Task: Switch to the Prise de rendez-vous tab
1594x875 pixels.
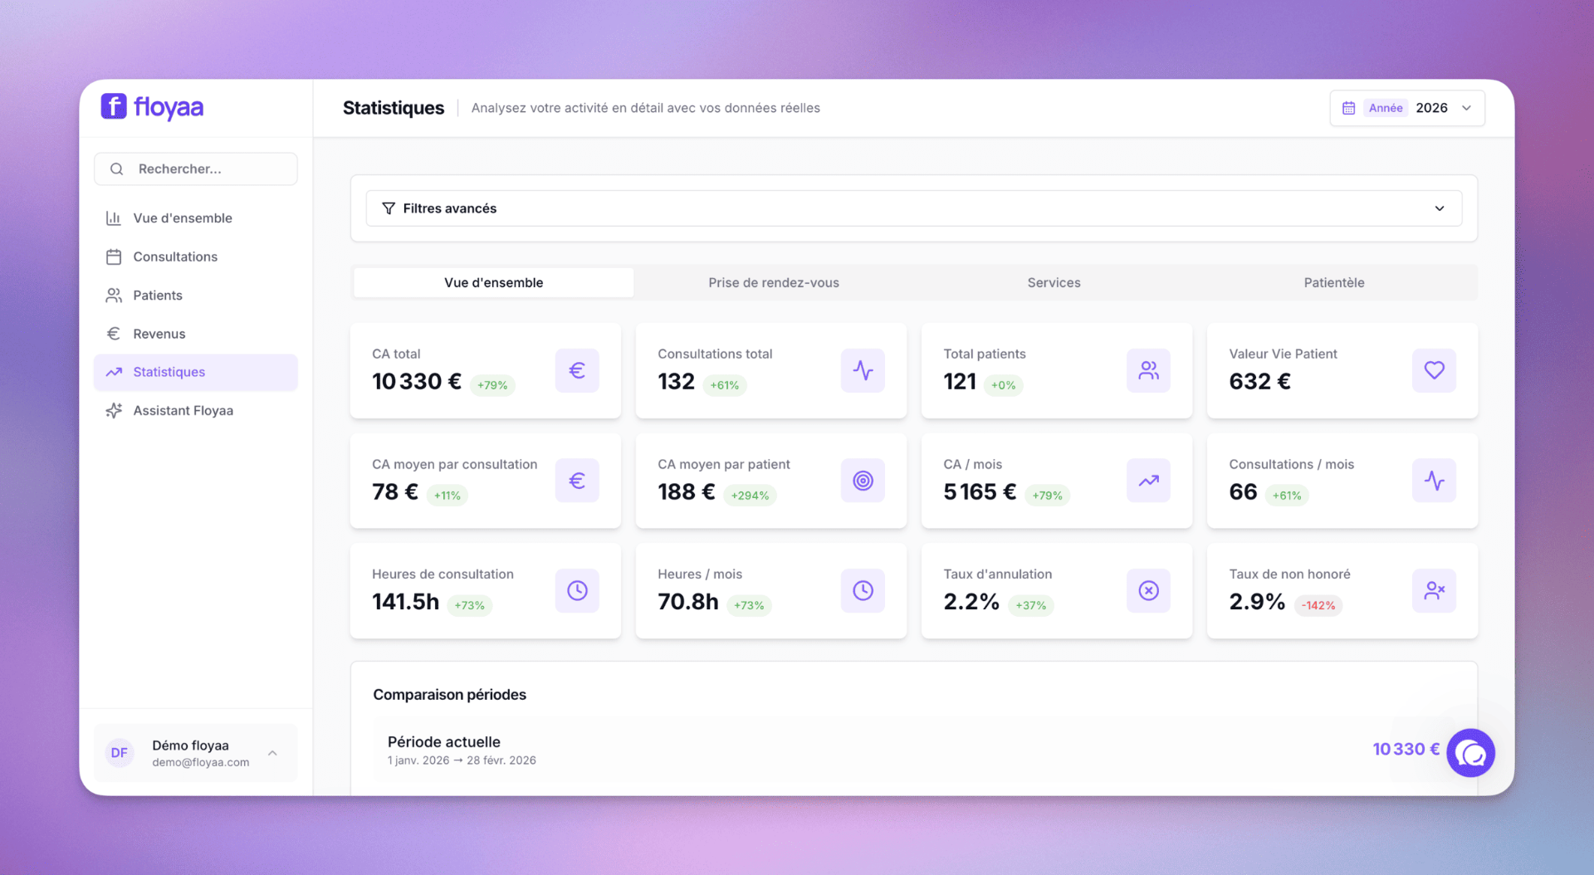Action: tap(773, 282)
